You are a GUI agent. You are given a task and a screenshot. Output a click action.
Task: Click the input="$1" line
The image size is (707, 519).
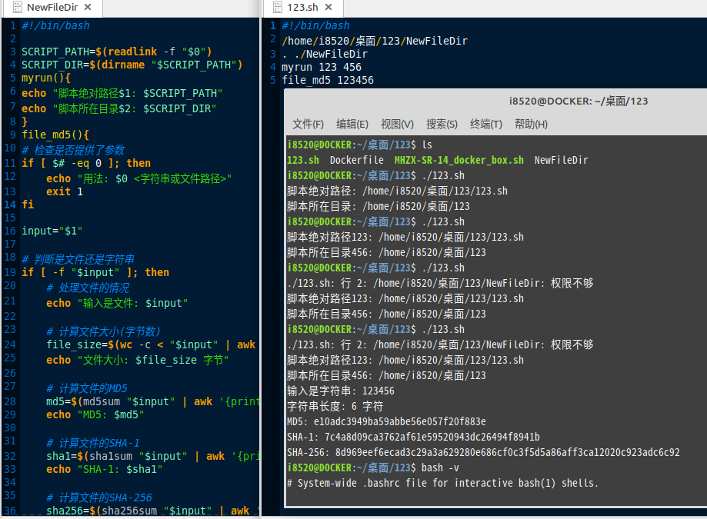click(52, 231)
